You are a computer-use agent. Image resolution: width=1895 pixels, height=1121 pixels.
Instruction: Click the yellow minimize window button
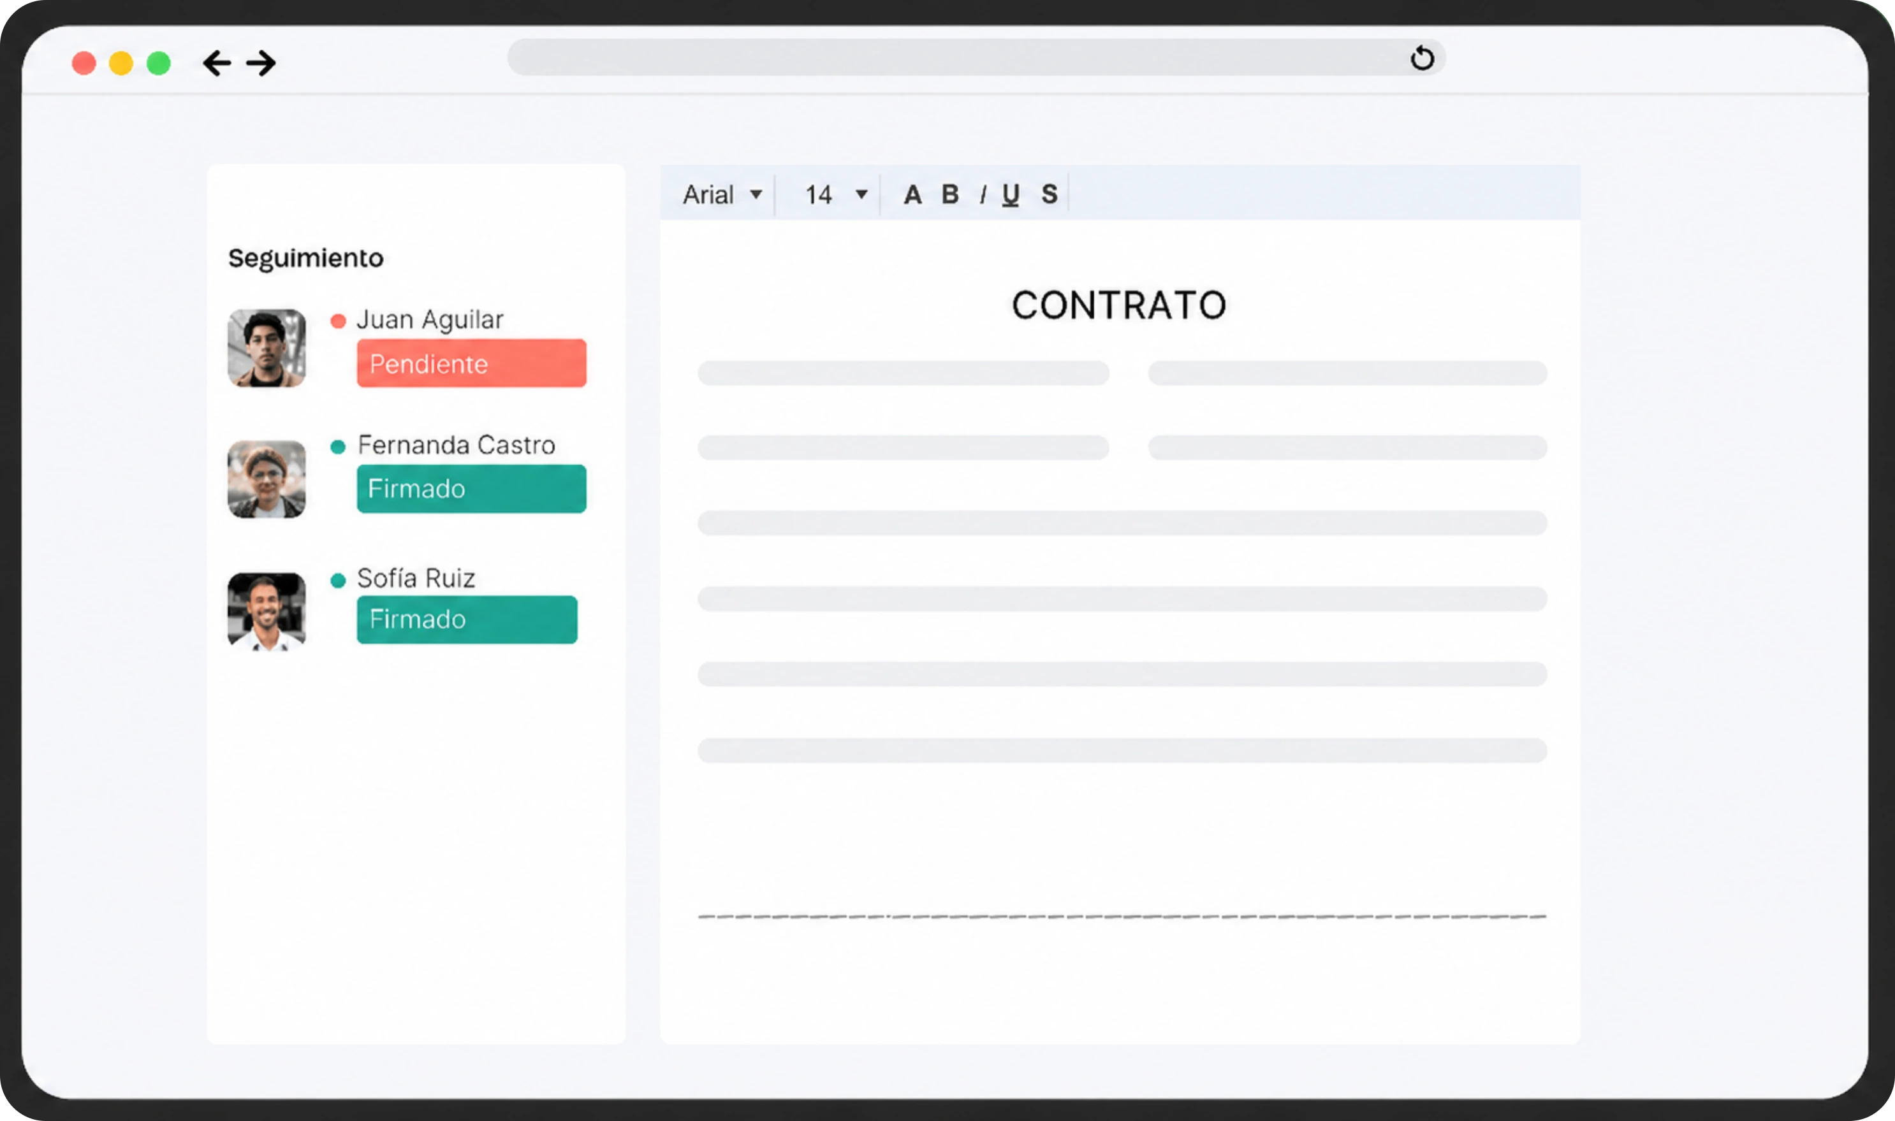121,64
